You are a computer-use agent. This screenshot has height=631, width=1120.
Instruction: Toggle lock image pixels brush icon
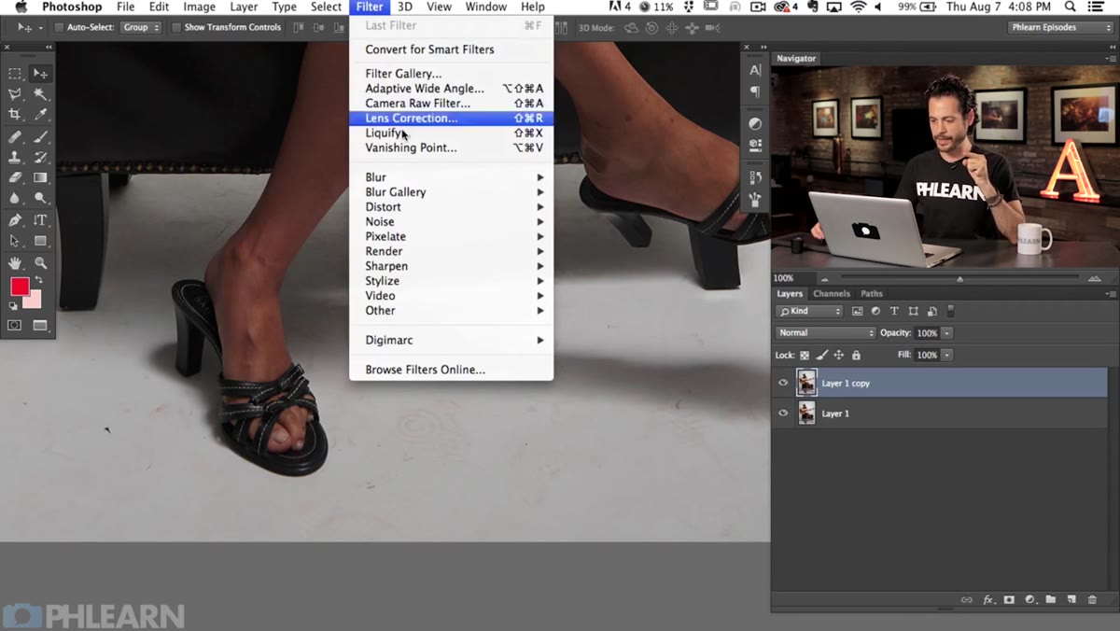(822, 355)
